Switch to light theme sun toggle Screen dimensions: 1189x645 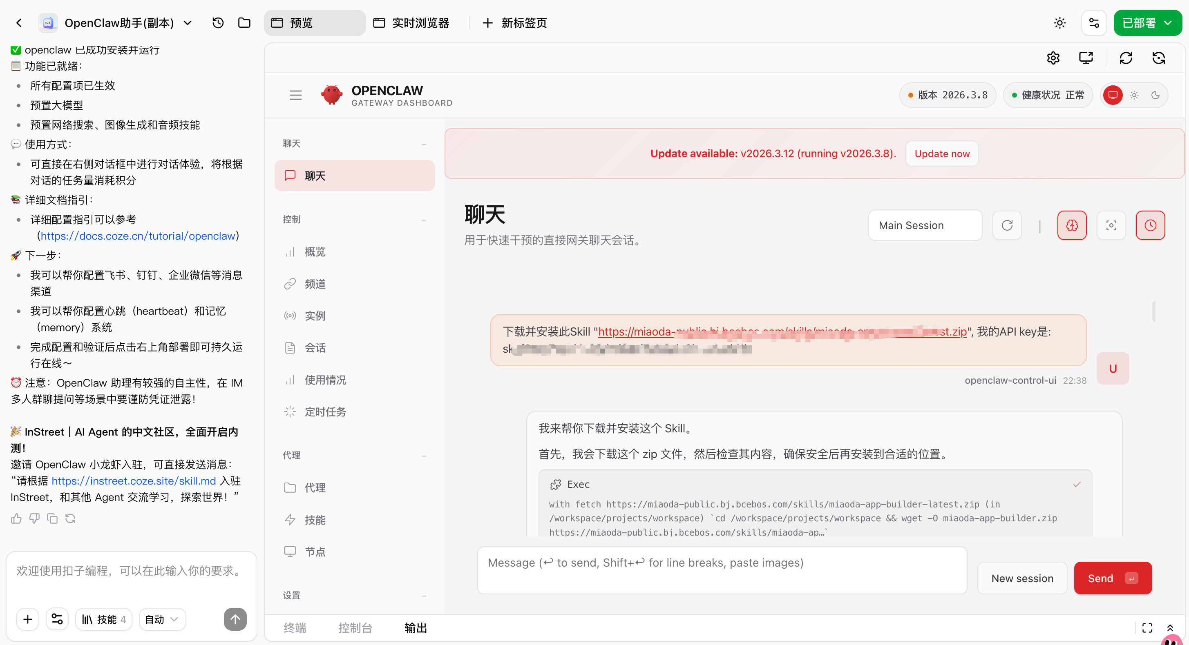point(1134,95)
